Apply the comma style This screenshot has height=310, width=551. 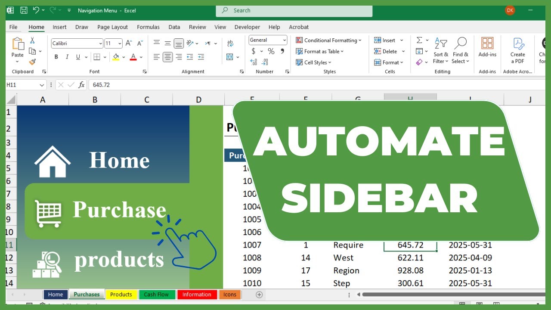282,51
